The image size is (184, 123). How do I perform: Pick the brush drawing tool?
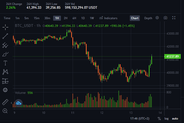(x=5, y=54)
